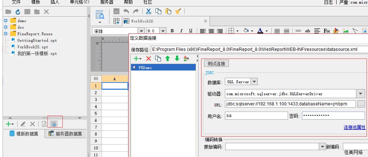Screen dimensions: 368x157
Task: Click the URL input field
Action: (290, 104)
